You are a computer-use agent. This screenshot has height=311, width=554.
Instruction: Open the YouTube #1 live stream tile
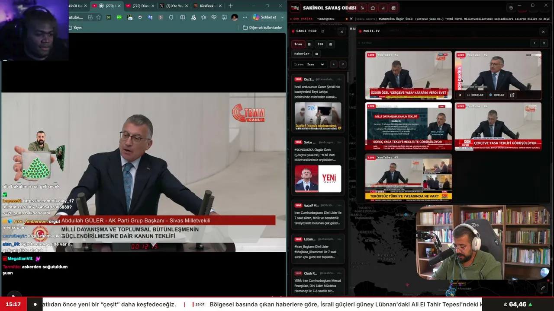click(x=408, y=76)
